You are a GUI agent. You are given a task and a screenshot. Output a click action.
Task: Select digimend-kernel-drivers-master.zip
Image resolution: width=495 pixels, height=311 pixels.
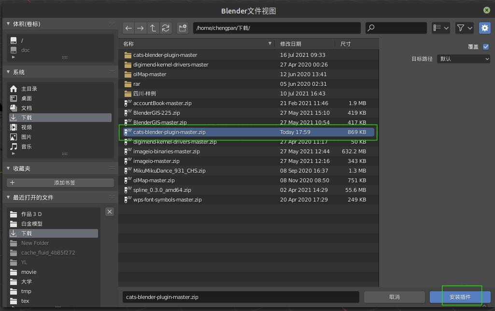click(249, 142)
